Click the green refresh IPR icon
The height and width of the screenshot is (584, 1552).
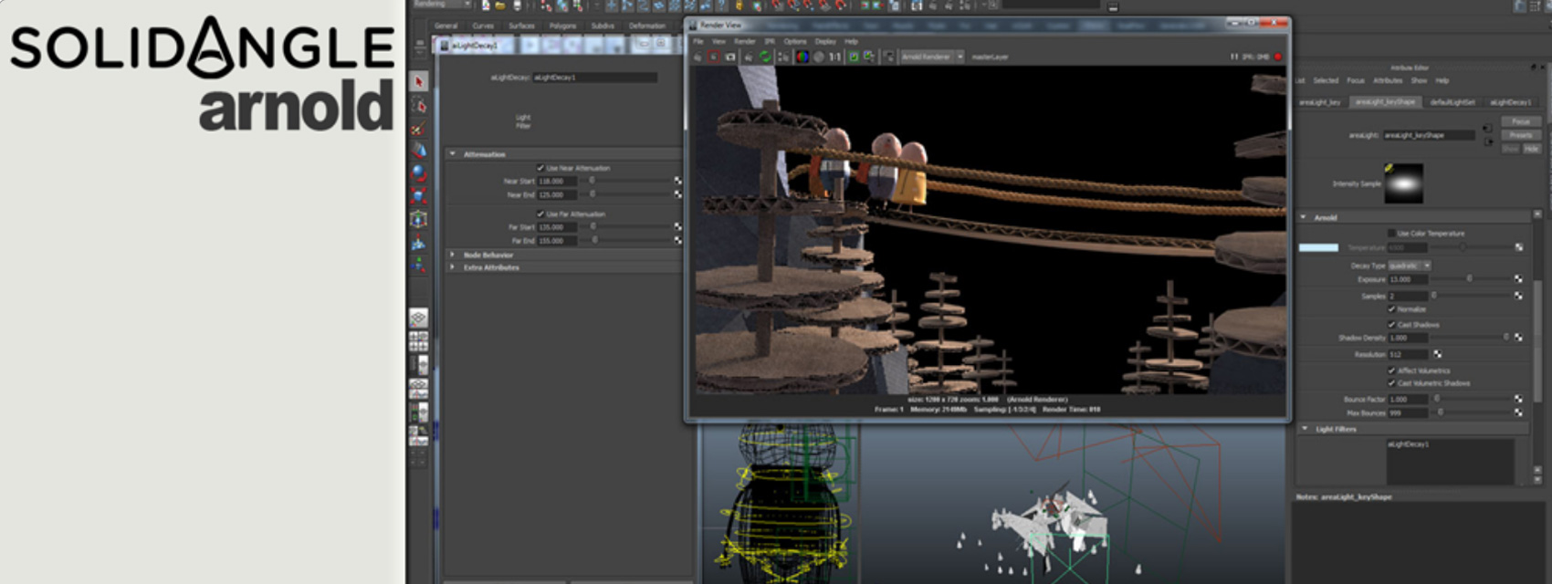(x=765, y=57)
